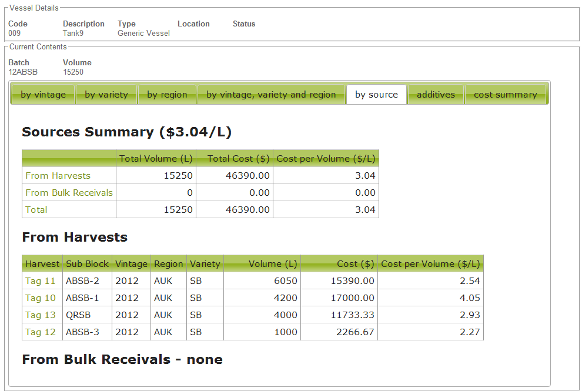Click cost value 2266.67

(355, 332)
